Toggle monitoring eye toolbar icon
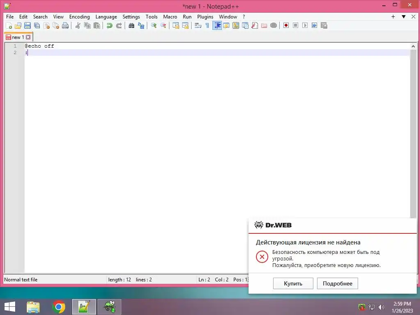The width and height of the screenshot is (420, 315). tap(274, 25)
